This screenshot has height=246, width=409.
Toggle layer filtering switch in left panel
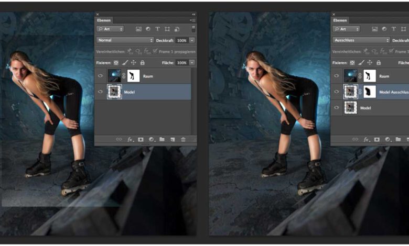coord(193,29)
